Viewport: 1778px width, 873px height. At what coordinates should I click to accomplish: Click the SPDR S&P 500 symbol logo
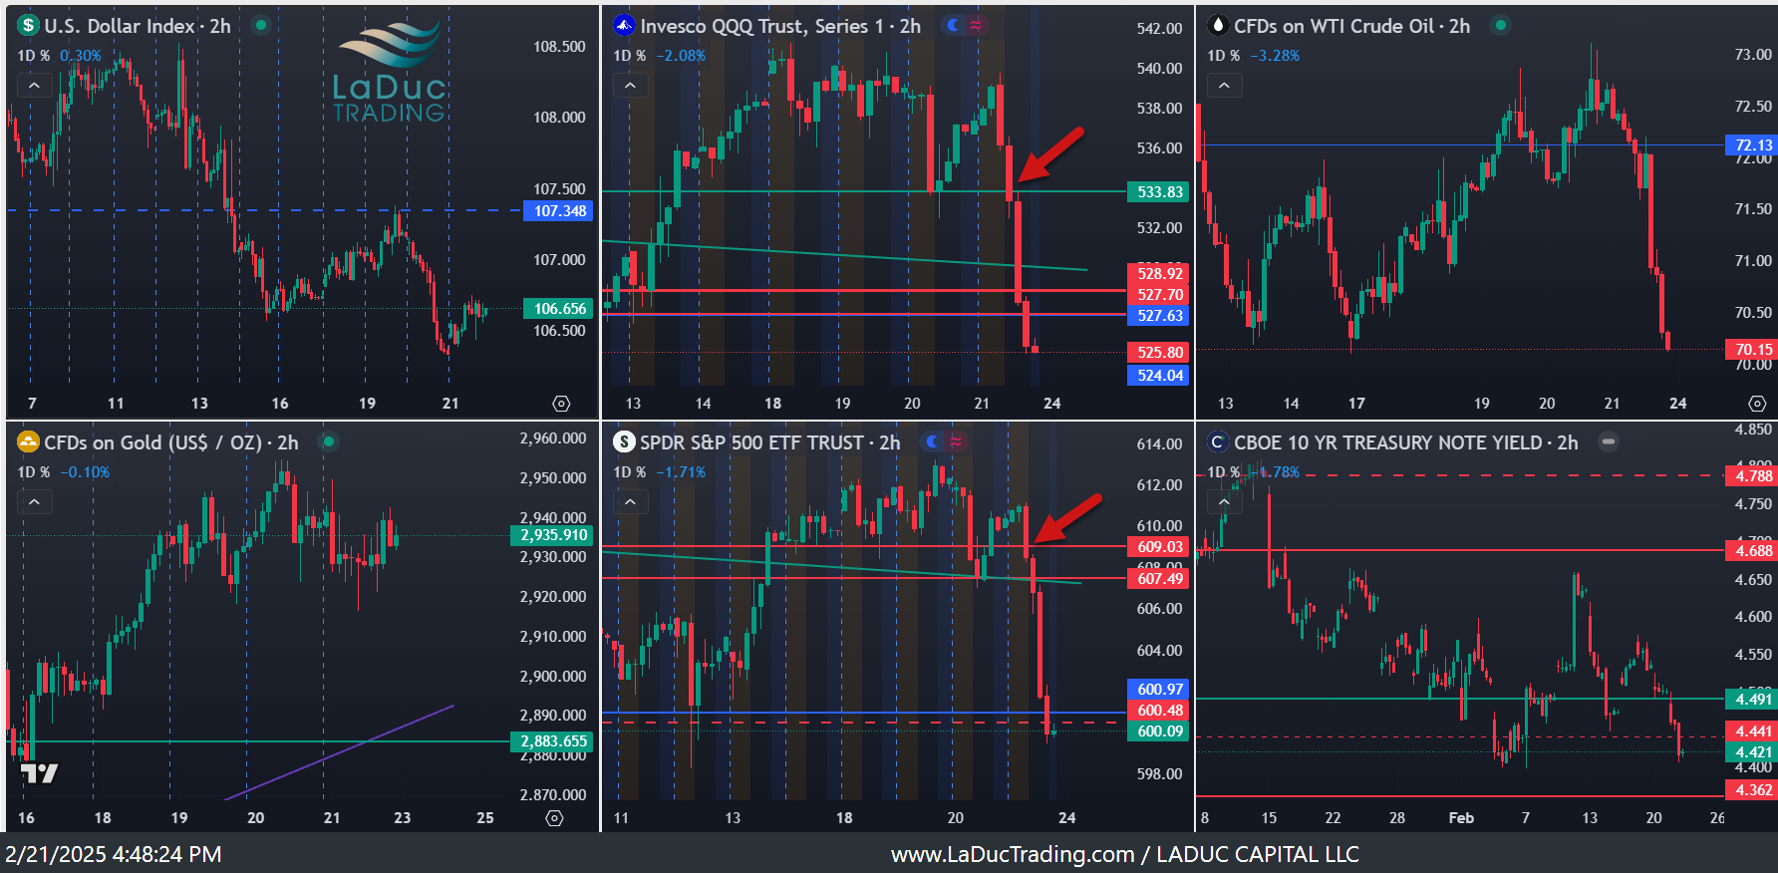[624, 441]
